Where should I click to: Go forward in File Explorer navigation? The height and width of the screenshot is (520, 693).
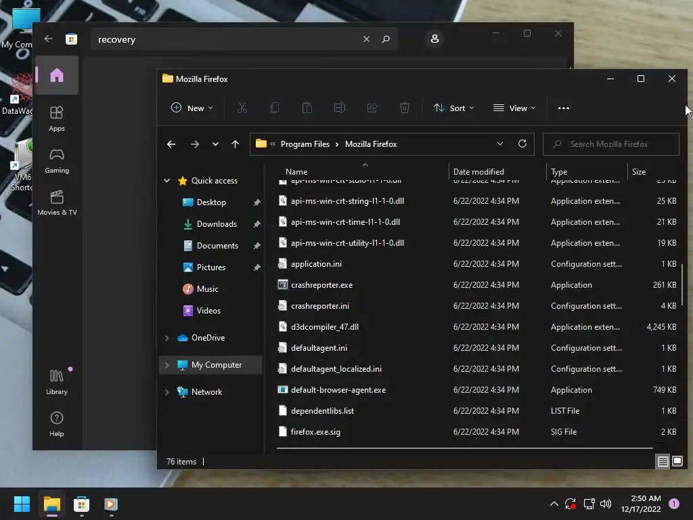(x=194, y=144)
